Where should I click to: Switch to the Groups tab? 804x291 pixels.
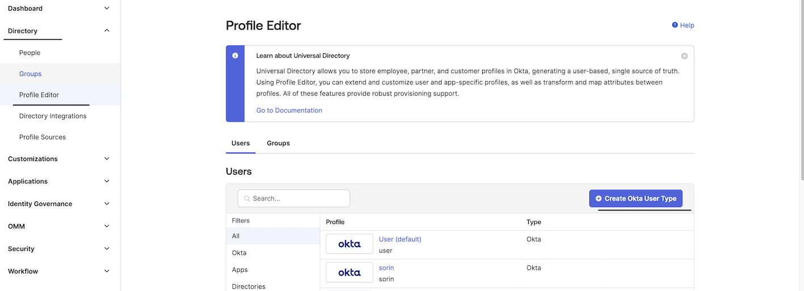point(278,143)
